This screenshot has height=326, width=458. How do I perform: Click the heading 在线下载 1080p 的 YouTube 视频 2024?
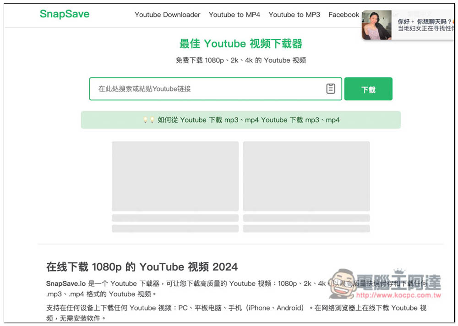coord(142,267)
